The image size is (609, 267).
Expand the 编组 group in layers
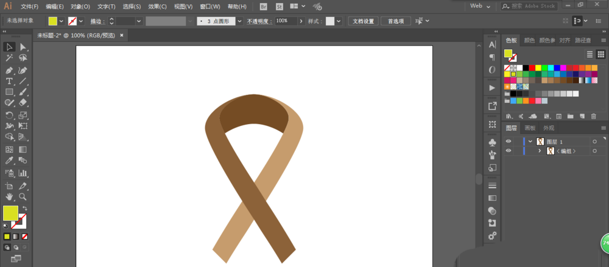pyautogui.click(x=539, y=151)
